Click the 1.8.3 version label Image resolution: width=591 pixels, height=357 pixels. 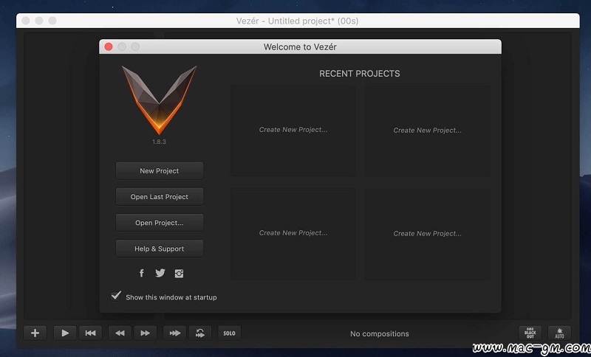[159, 142]
